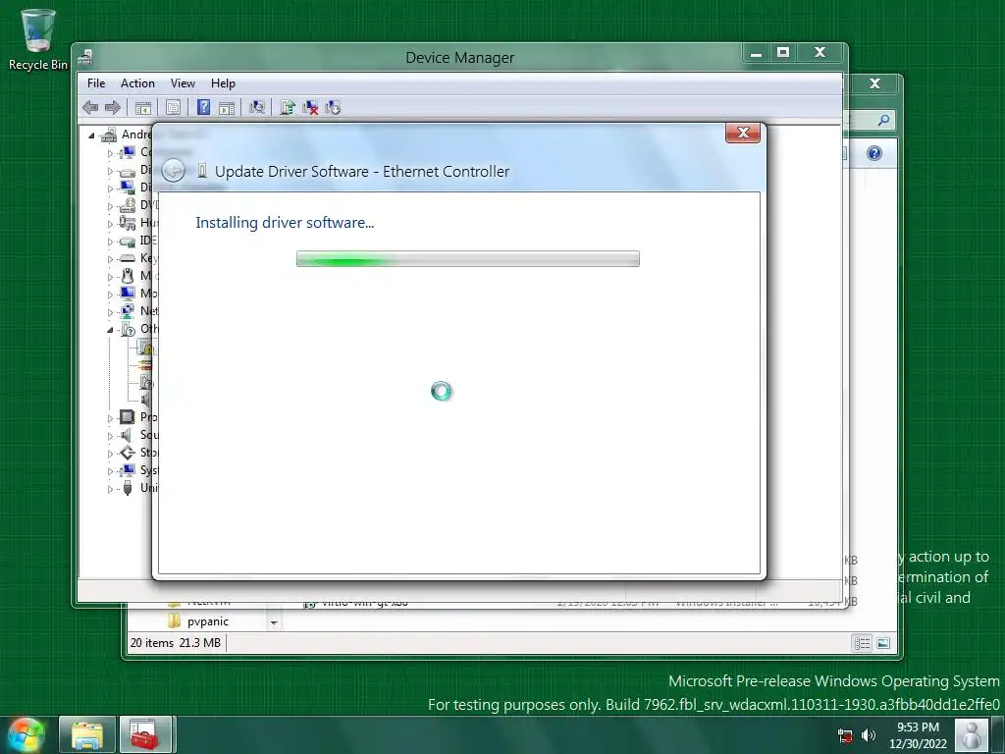Close the Update Driver Software dialog
This screenshot has width=1005, height=754.
[743, 133]
